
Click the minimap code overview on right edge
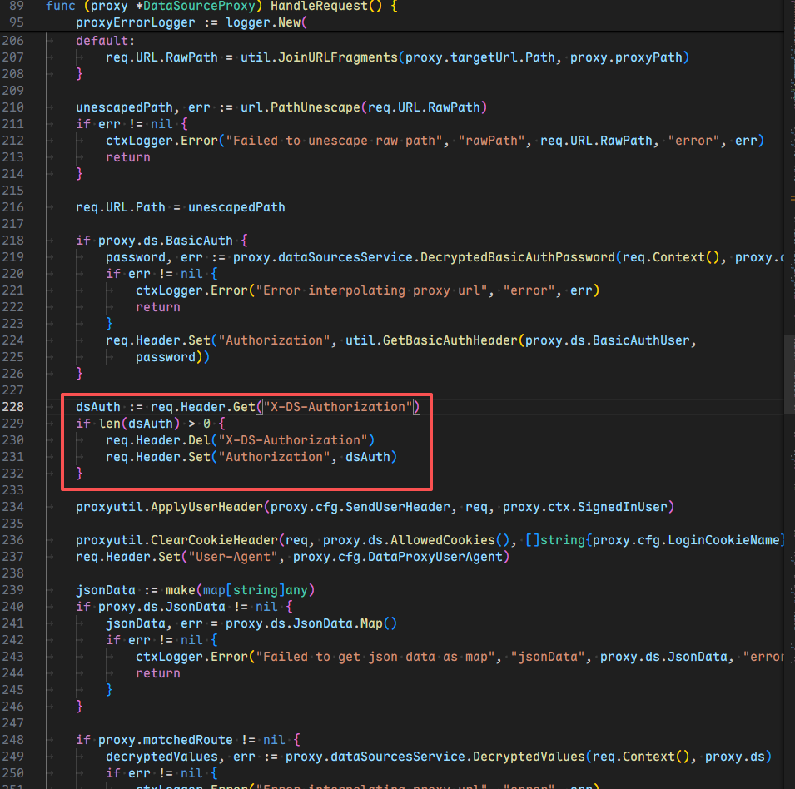[788, 166]
